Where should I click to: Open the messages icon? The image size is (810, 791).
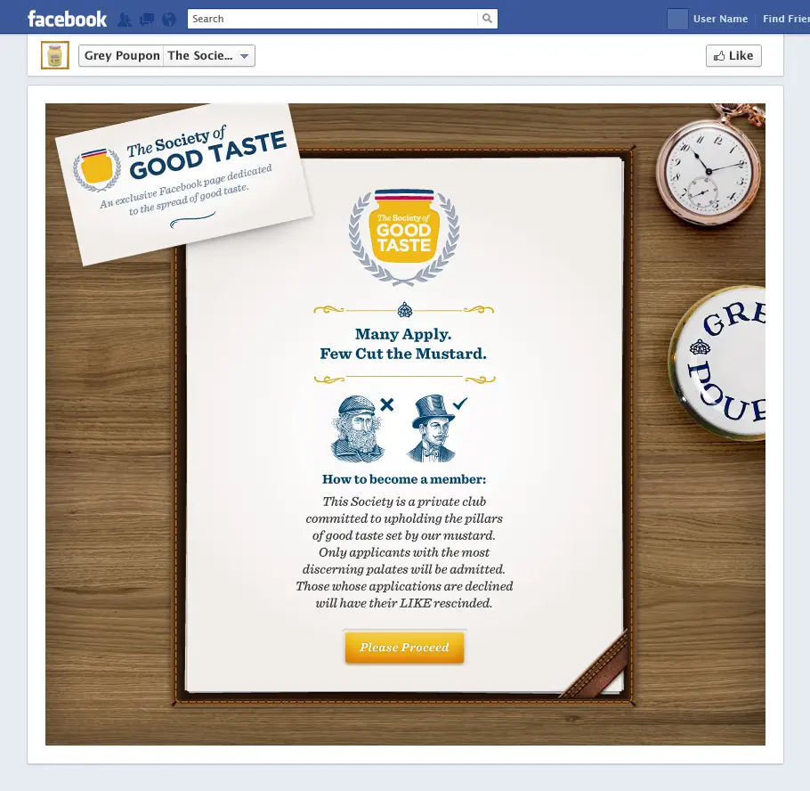[x=147, y=20]
